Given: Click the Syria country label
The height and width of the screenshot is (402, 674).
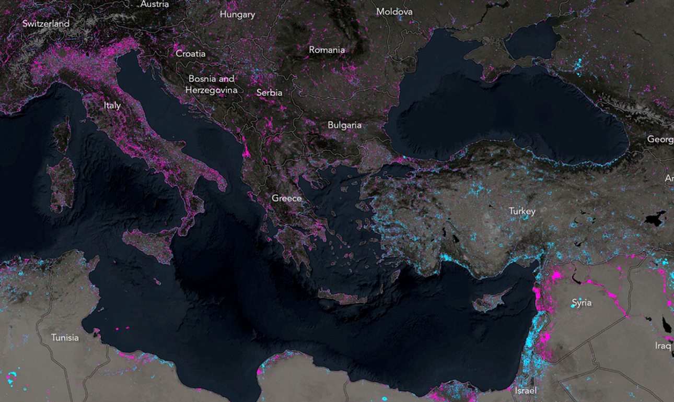Looking at the screenshot, I should pyautogui.click(x=582, y=303).
